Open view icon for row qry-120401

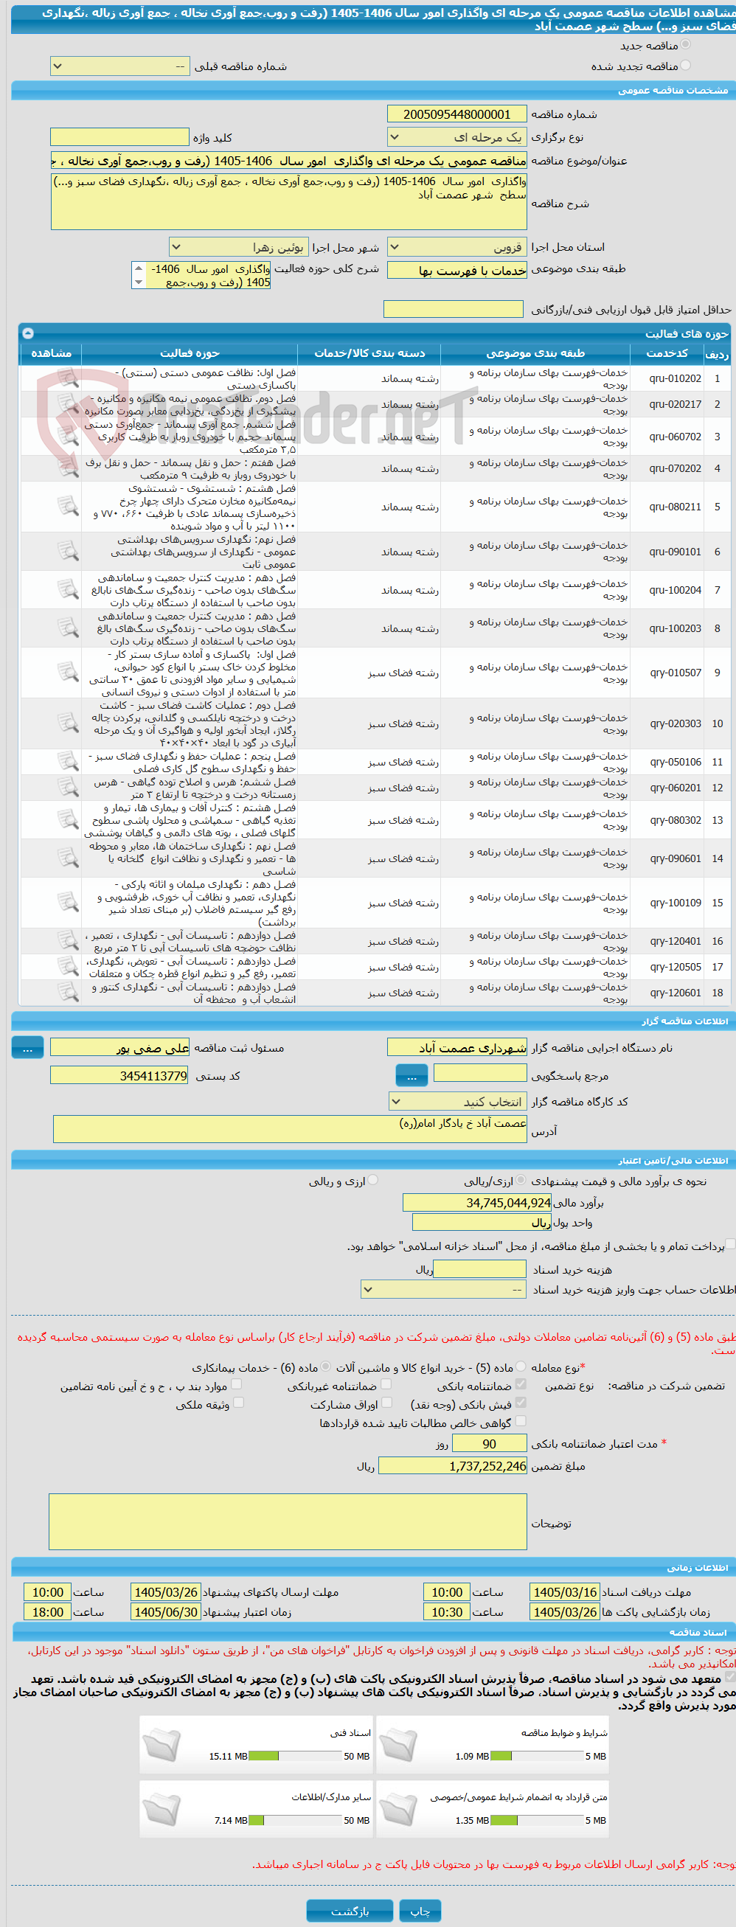click(x=68, y=942)
